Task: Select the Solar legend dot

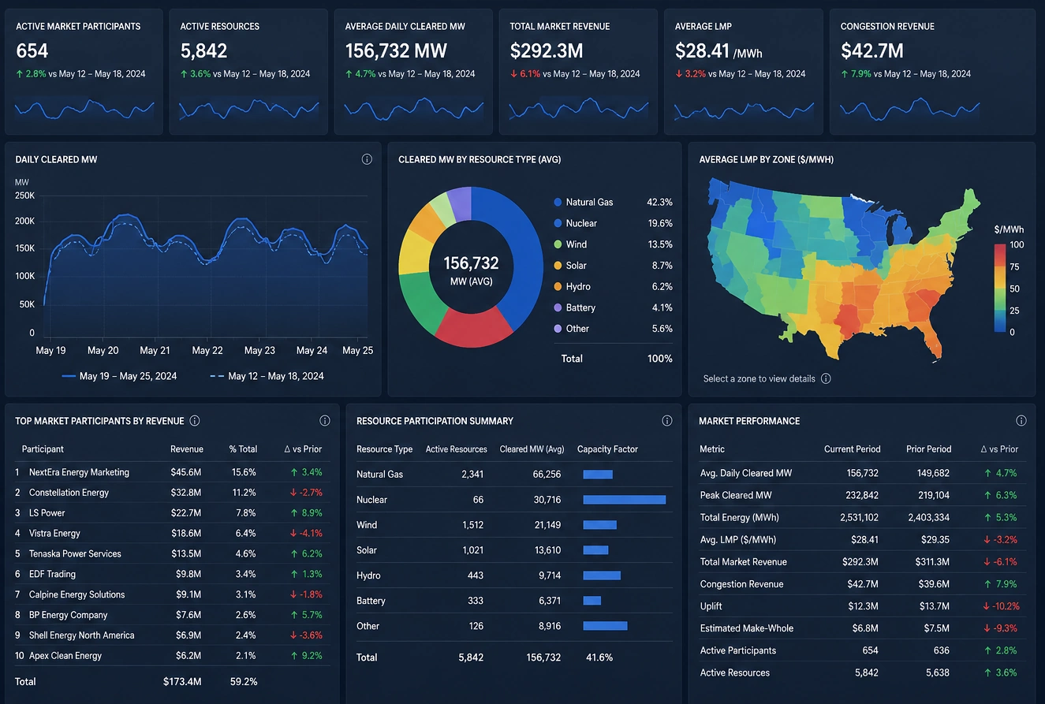Action: pyautogui.click(x=558, y=266)
